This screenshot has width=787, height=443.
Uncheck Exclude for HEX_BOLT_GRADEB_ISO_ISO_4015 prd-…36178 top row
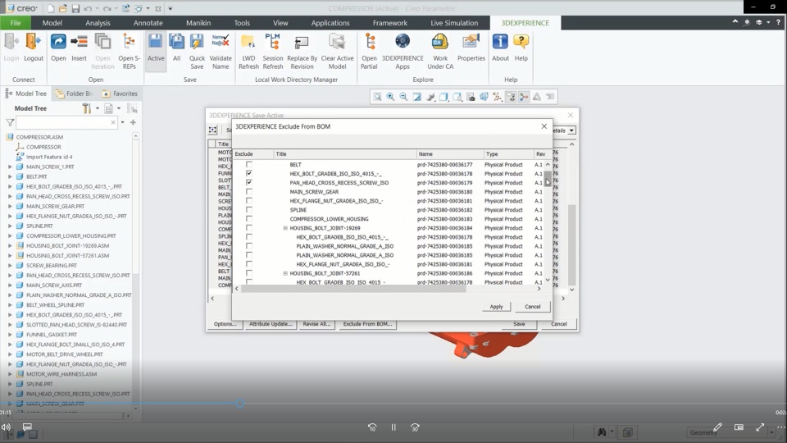click(249, 173)
